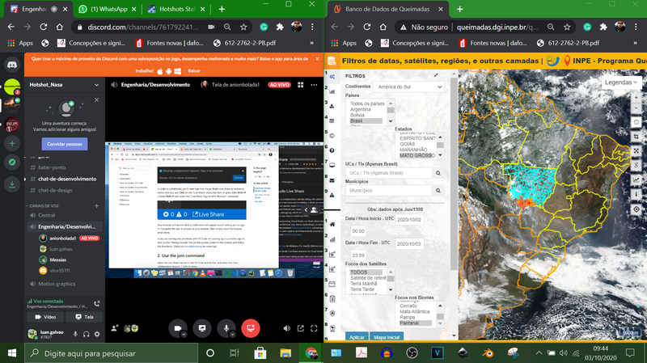Switch to the Hotshots browser tab
Image resolution: width=647 pixels, height=363 pixels.
tap(176, 9)
